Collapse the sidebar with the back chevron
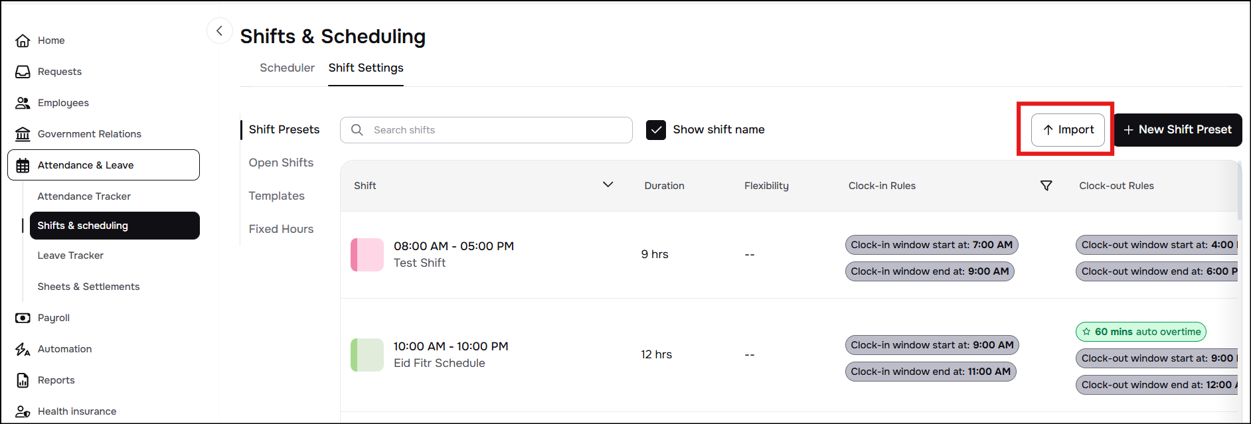The width and height of the screenshot is (1251, 424). click(x=219, y=31)
